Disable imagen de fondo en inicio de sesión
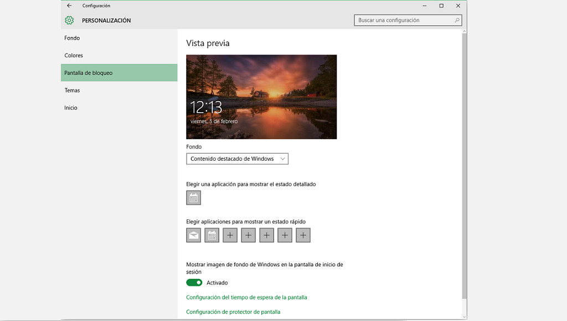This screenshot has height=321, width=567. [194, 282]
